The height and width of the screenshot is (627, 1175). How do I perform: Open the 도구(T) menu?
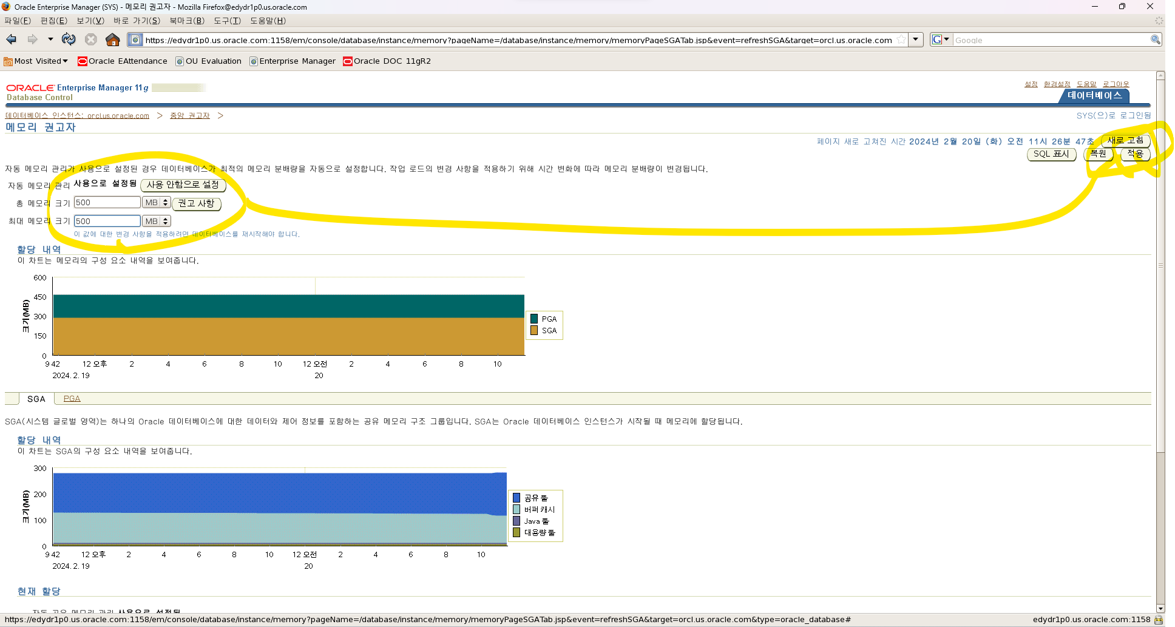coord(227,21)
